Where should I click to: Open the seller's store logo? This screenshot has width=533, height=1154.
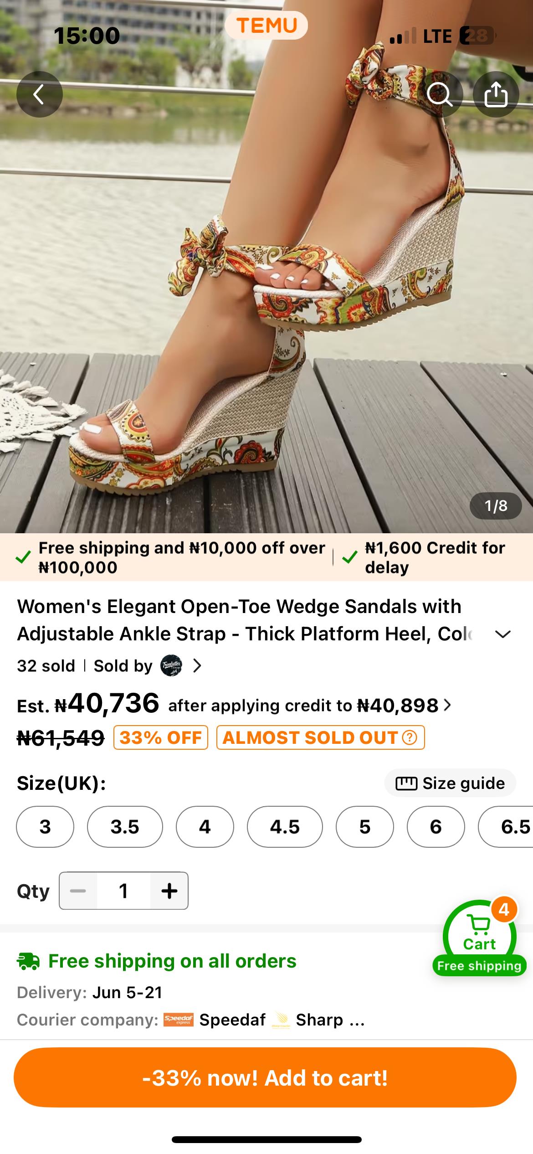pyautogui.click(x=171, y=666)
